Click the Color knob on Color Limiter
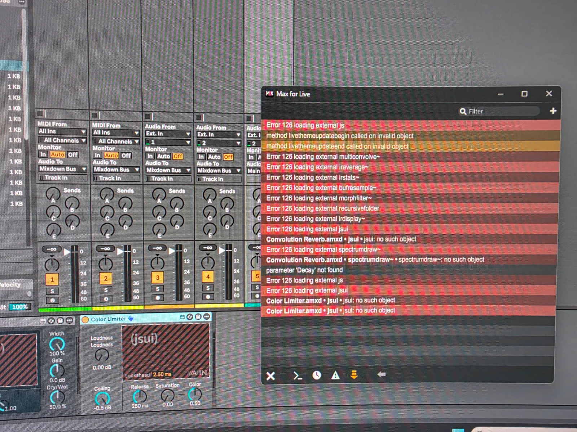Image resolution: width=577 pixels, height=432 pixels. [195, 394]
